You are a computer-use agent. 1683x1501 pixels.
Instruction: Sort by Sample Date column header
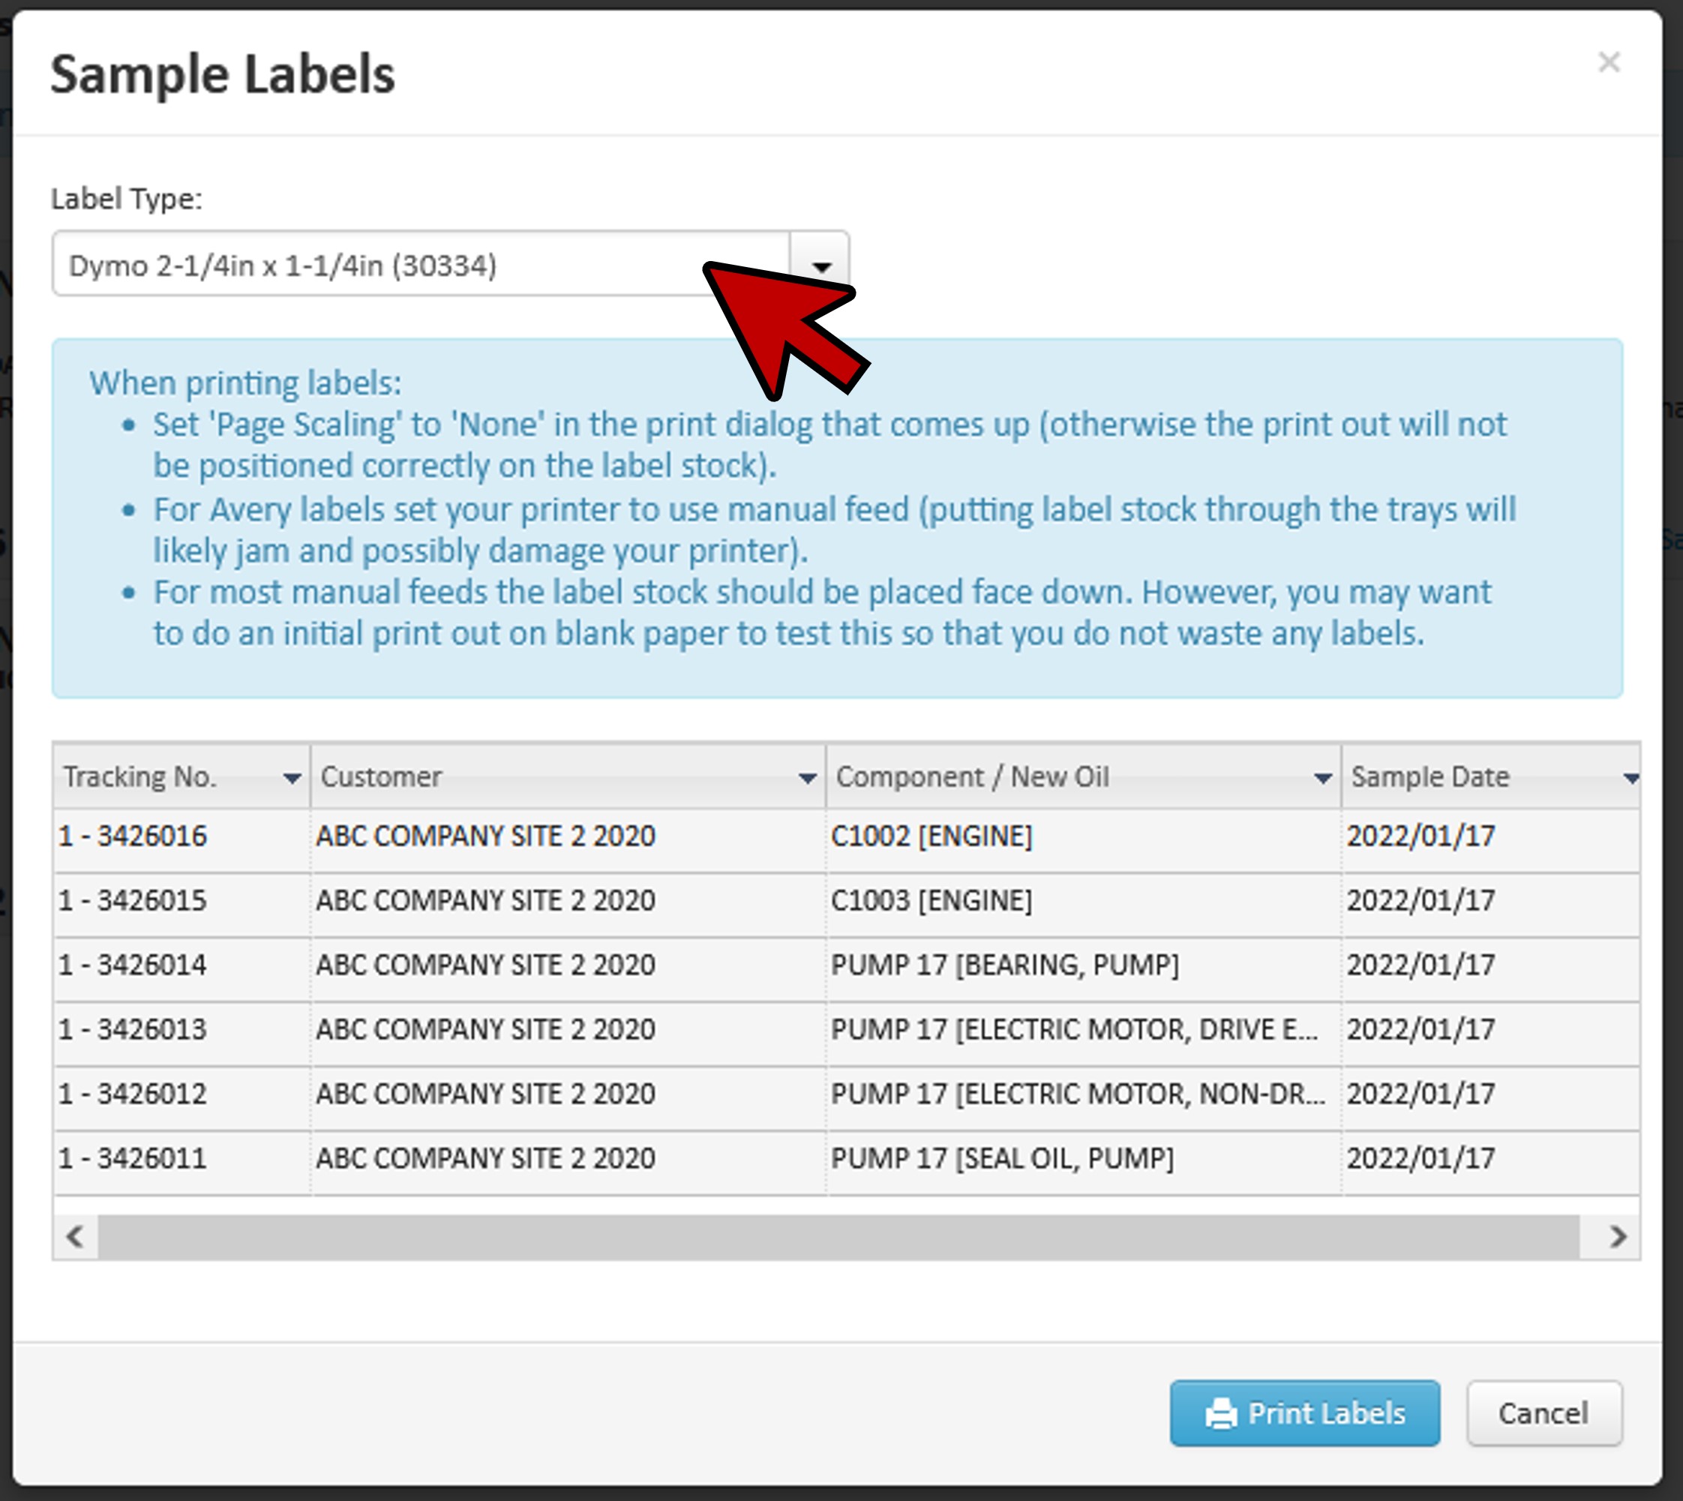coord(1429,777)
